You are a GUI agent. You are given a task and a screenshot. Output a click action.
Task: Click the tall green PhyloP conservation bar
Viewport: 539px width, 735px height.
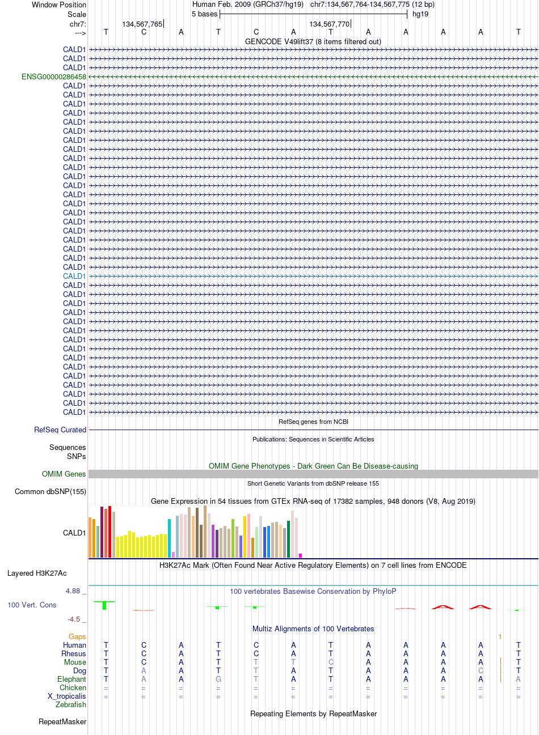point(105,606)
